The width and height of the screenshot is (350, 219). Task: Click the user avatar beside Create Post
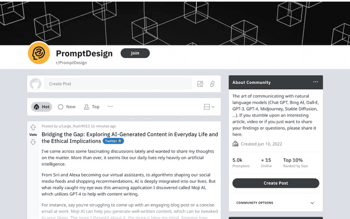tap(36, 84)
